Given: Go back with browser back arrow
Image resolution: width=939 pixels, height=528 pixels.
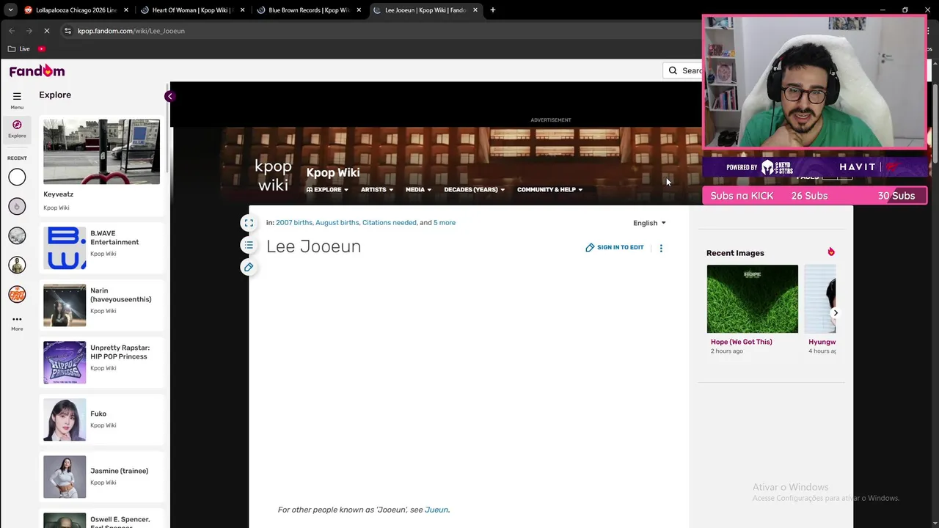Looking at the screenshot, I should coord(12,31).
